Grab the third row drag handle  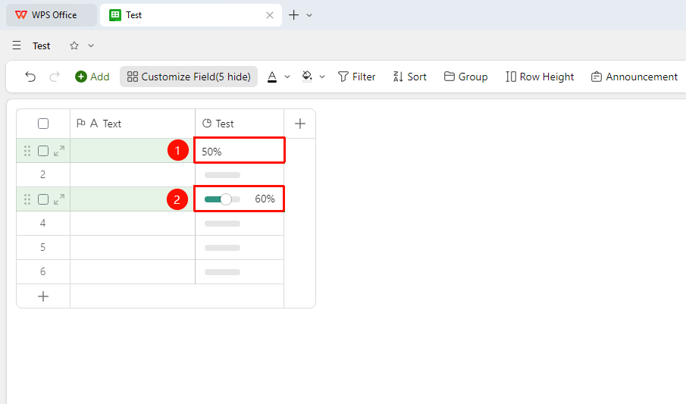(27, 199)
